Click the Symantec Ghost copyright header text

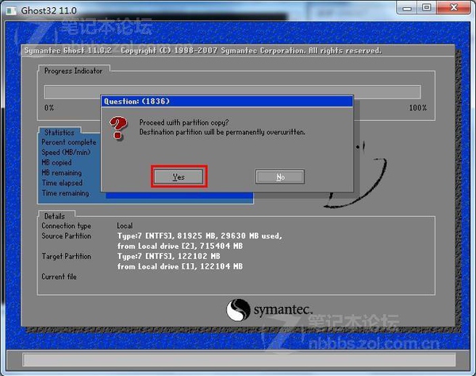[x=202, y=51]
